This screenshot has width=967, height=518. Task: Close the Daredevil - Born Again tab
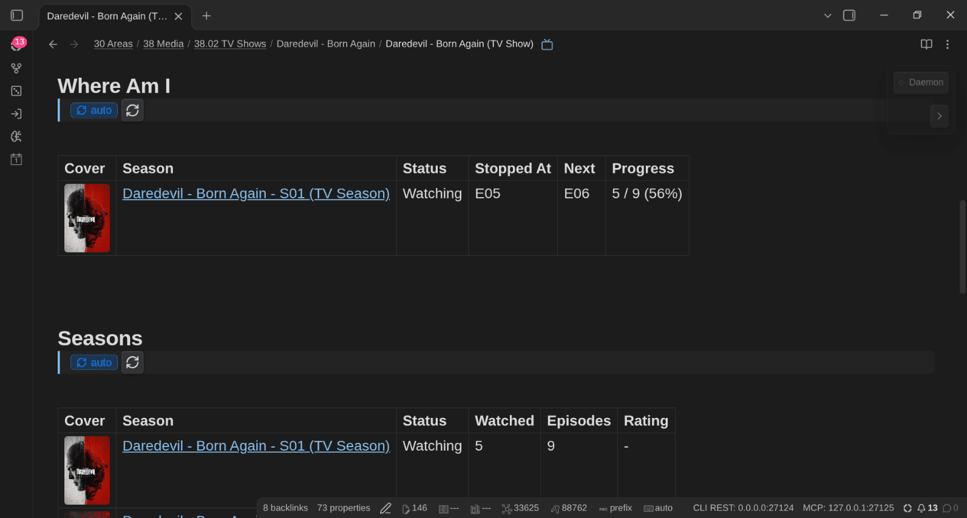[178, 16]
